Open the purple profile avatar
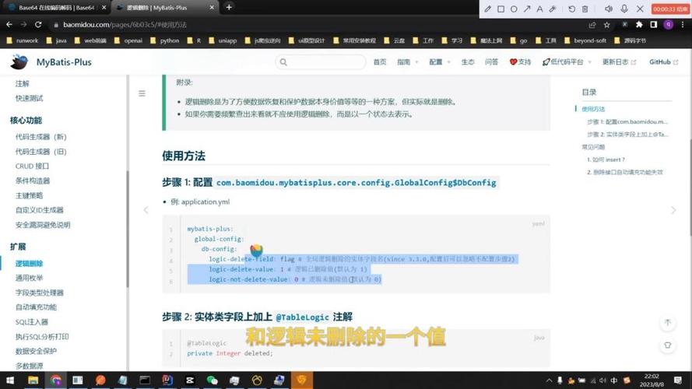692x389 pixels. pyautogui.click(x=668, y=25)
